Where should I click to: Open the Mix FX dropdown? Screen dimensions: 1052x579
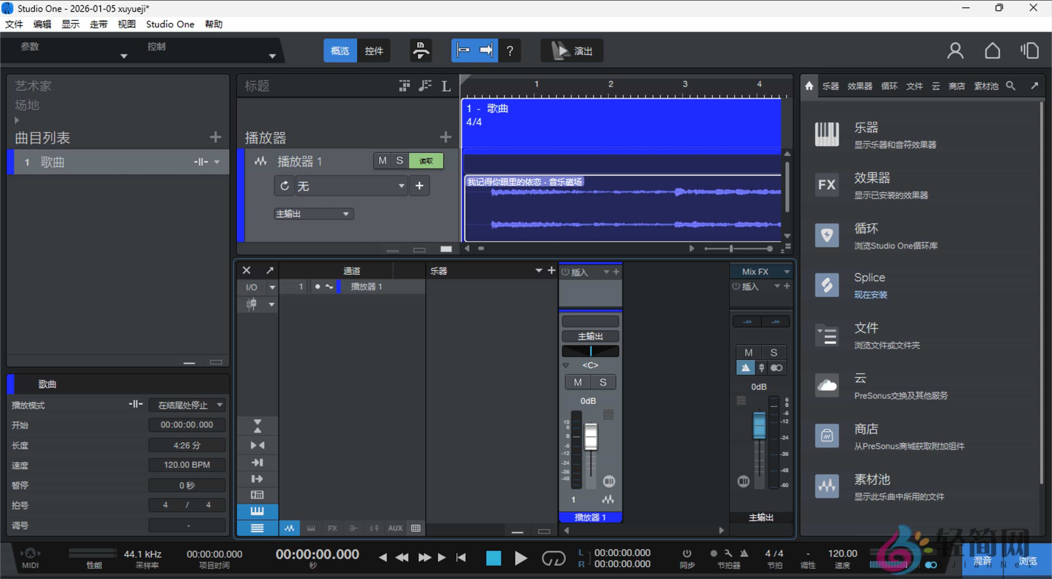[760, 271]
